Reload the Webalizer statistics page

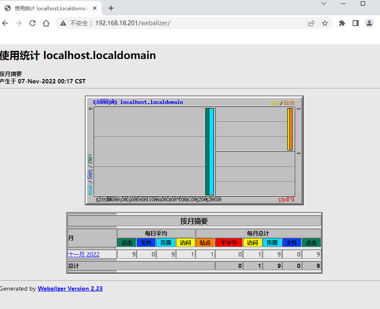(x=32, y=23)
